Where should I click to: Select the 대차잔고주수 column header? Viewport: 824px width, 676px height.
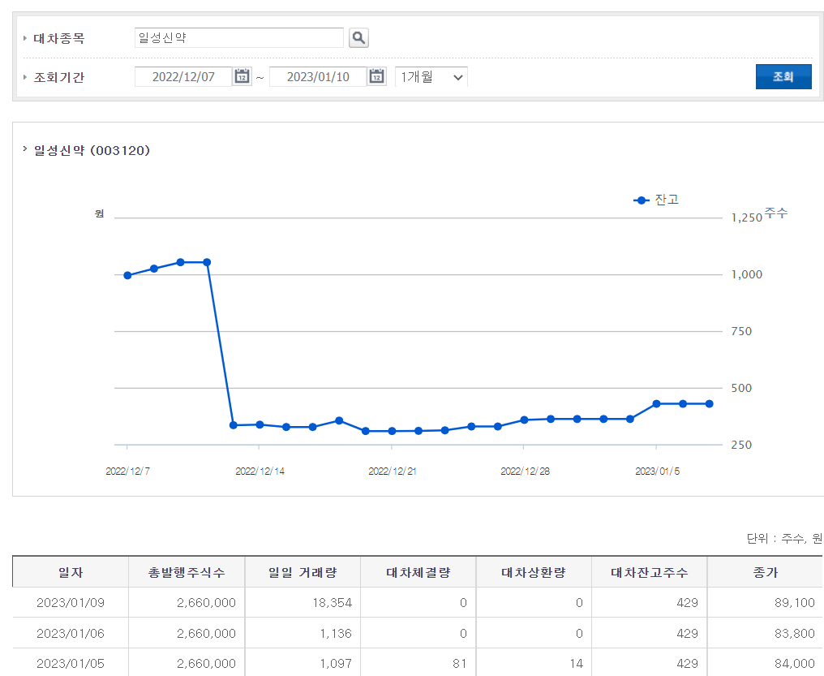650,572
